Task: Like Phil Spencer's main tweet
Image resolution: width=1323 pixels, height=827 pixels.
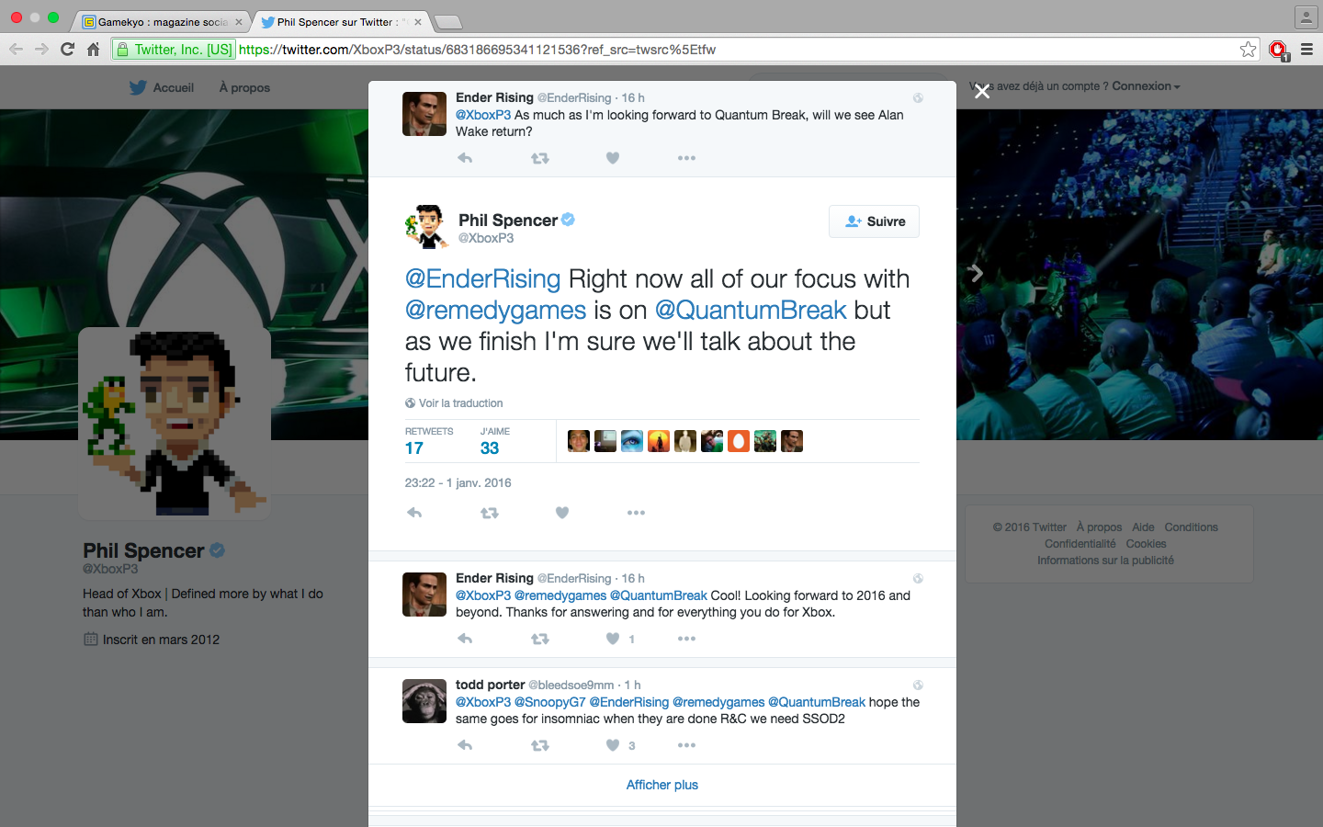Action: [562, 513]
